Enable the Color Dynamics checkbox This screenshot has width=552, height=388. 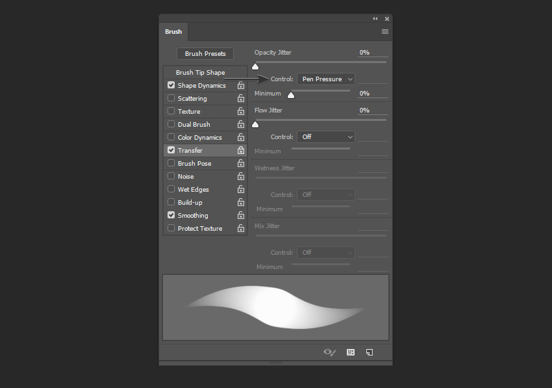(x=171, y=137)
